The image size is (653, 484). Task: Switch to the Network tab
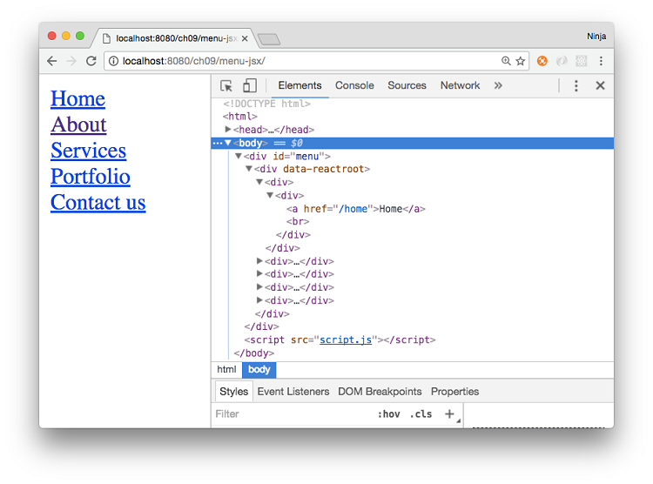(x=461, y=86)
